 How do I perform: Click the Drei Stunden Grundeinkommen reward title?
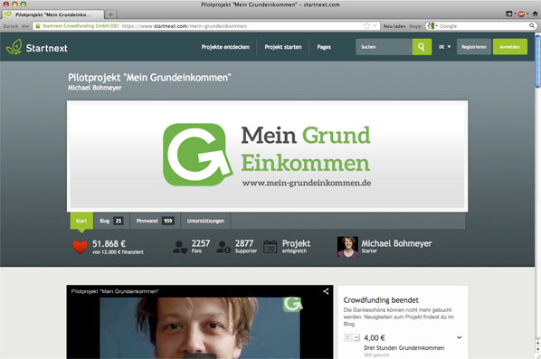[x=404, y=347]
